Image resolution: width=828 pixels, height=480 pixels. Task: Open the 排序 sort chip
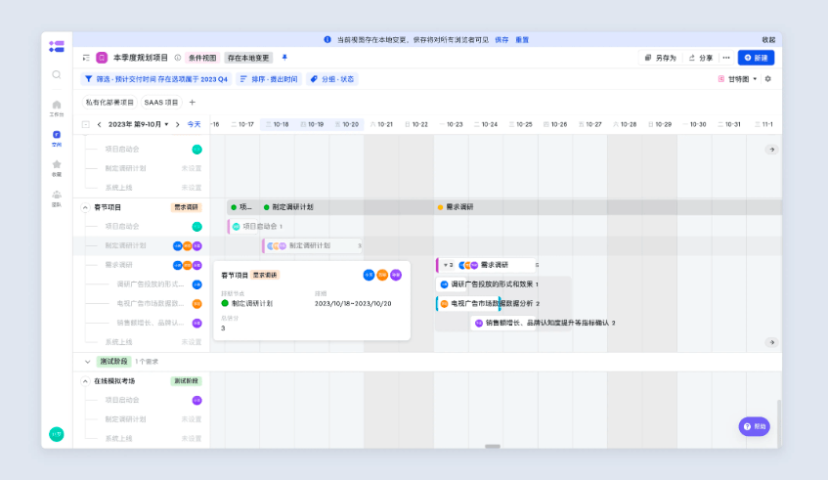269,79
